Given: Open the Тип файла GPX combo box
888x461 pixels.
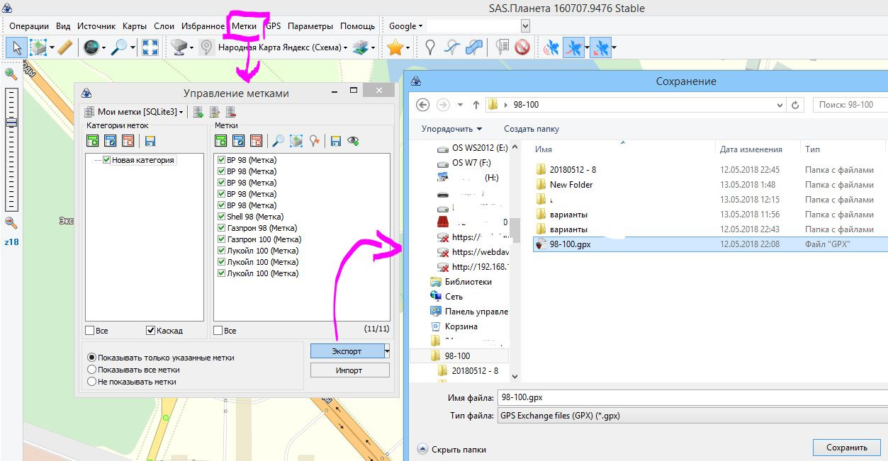Looking at the screenshot, I should point(692,416).
